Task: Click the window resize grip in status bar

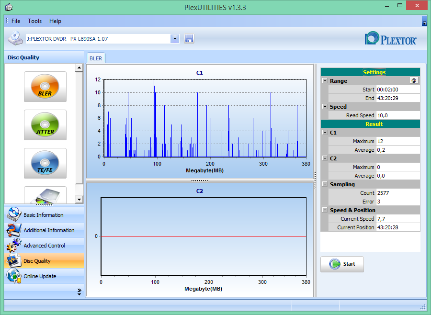Action: tap(423, 307)
